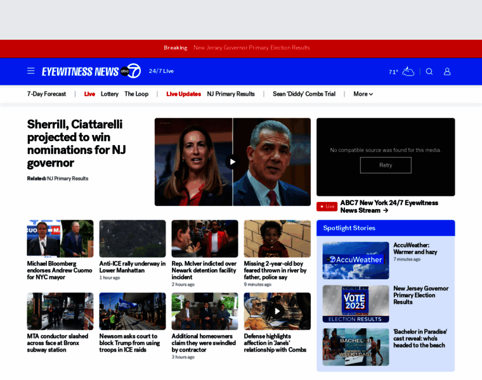Open Anti-ICE rally underway headline
This screenshot has height=380, width=482.
pyautogui.click(x=133, y=267)
